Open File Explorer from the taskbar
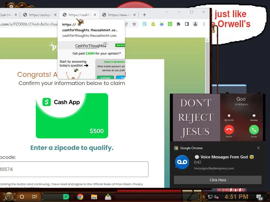The image size is (270, 202). (94, 197)
